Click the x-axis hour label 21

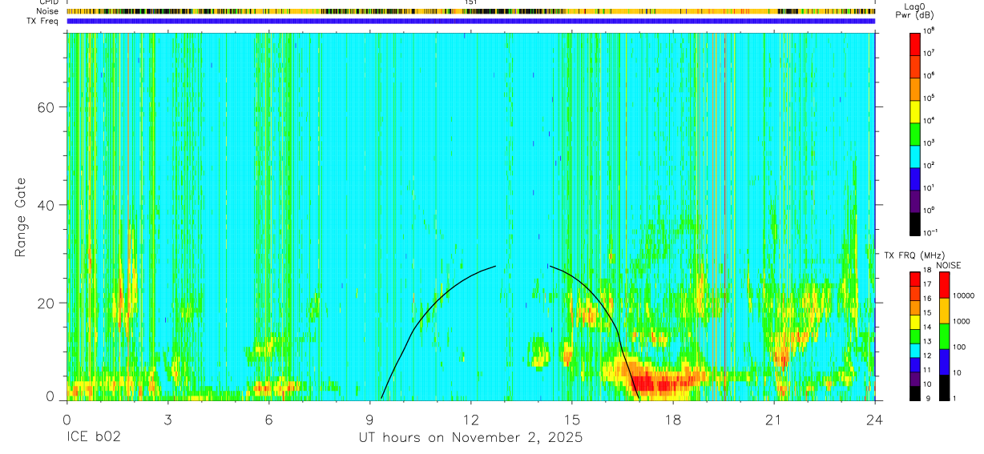(x=774, y=420)
